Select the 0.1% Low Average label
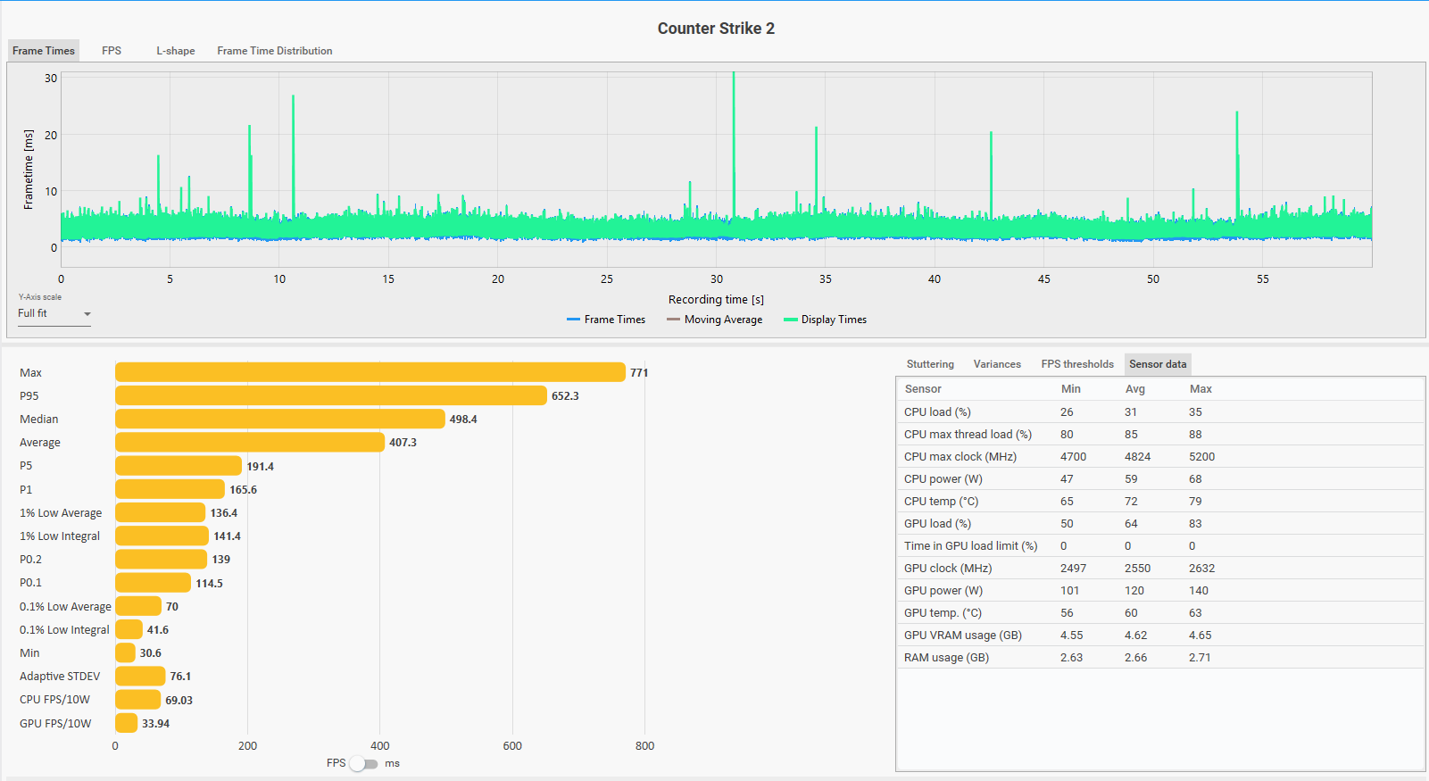 coord(65,607)
